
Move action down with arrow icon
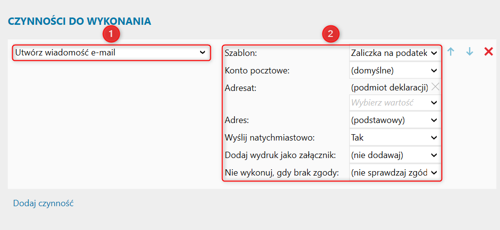tap(469, 52)
